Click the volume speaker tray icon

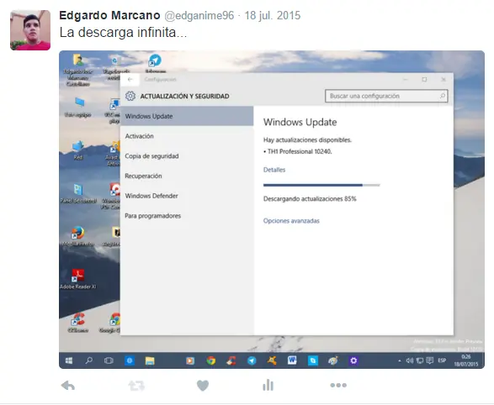[410, 360]
